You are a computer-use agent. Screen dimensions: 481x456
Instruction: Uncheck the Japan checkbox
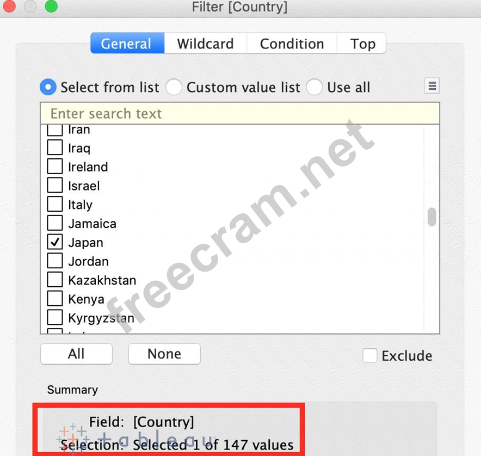click(x=55, y=242)
